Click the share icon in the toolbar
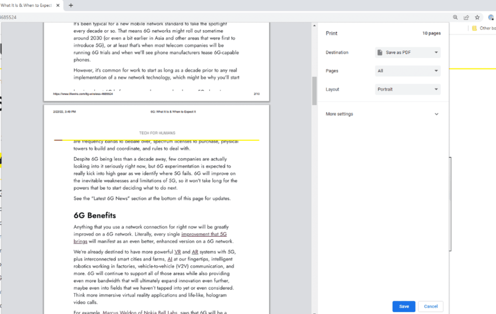 (x=466, y=17)
